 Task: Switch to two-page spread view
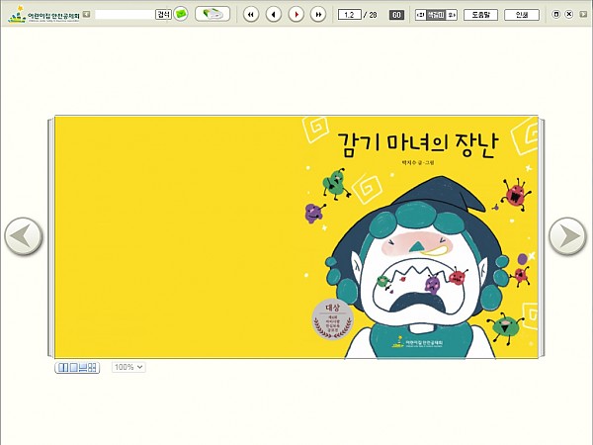click(63, 368)
